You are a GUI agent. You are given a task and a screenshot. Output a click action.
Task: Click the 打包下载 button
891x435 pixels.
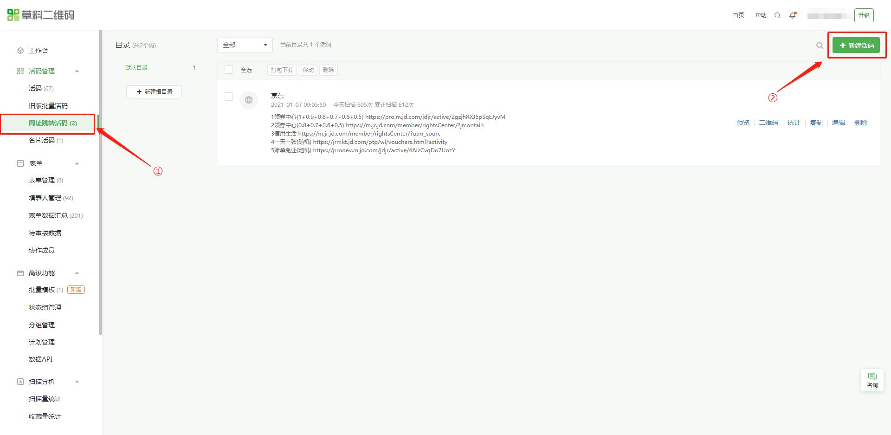point(282,70)
